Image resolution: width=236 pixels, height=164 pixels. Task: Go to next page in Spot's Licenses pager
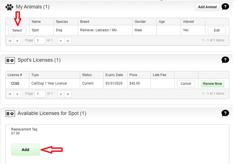pos(61,94)
